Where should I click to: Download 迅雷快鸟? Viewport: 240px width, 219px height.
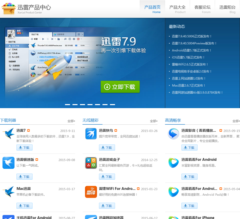[x=107, y=148]
